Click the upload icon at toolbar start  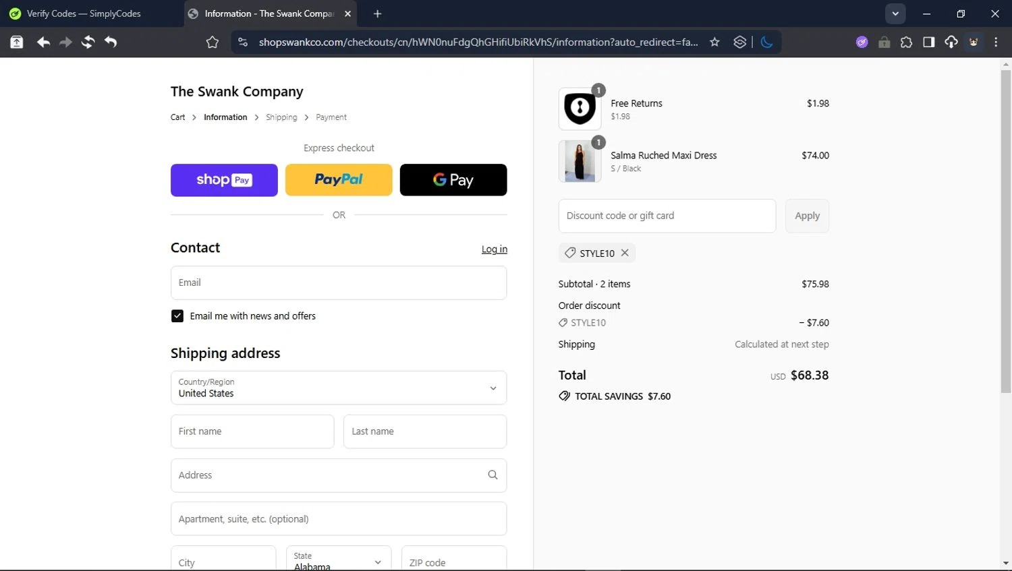click(17, 42)
